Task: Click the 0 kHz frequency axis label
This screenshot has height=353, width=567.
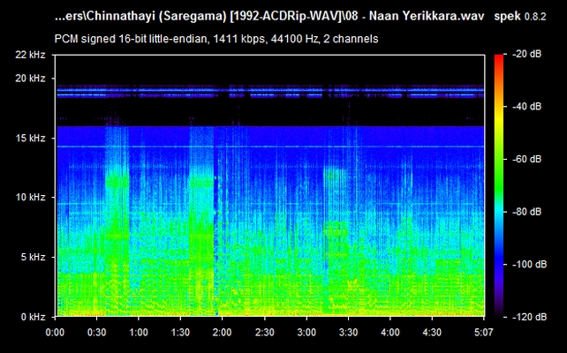Action: [33, 317]
